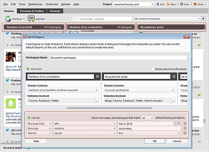209x152 pixels.
Task: Click My published posts stream header
Action: pos(171,27)
